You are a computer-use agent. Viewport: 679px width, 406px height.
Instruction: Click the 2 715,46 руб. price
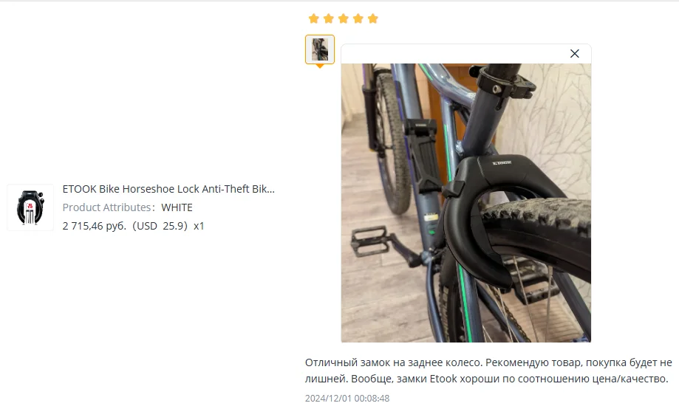coord(95,226)
